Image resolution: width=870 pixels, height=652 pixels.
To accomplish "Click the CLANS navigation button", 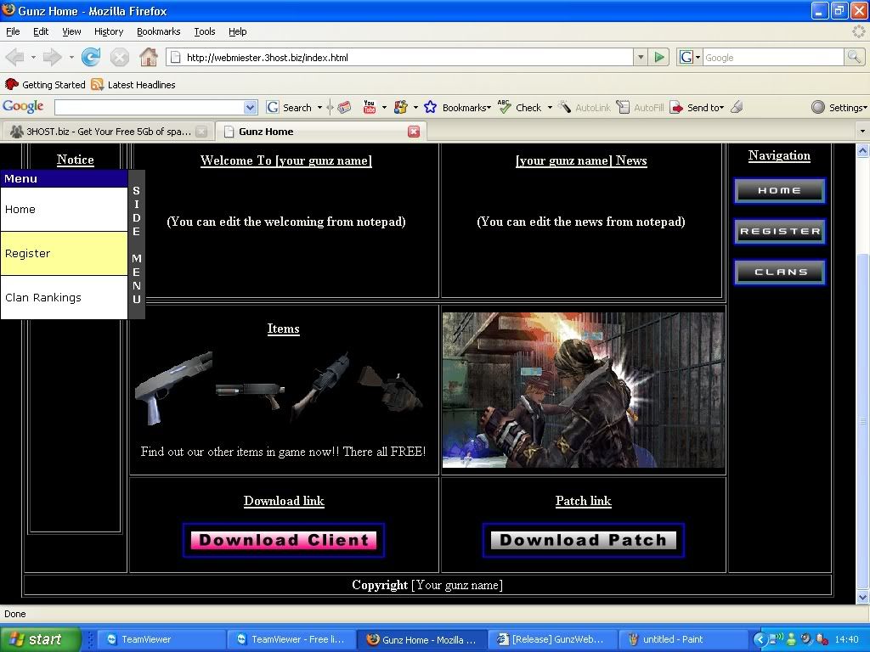I will click(780, 273).
